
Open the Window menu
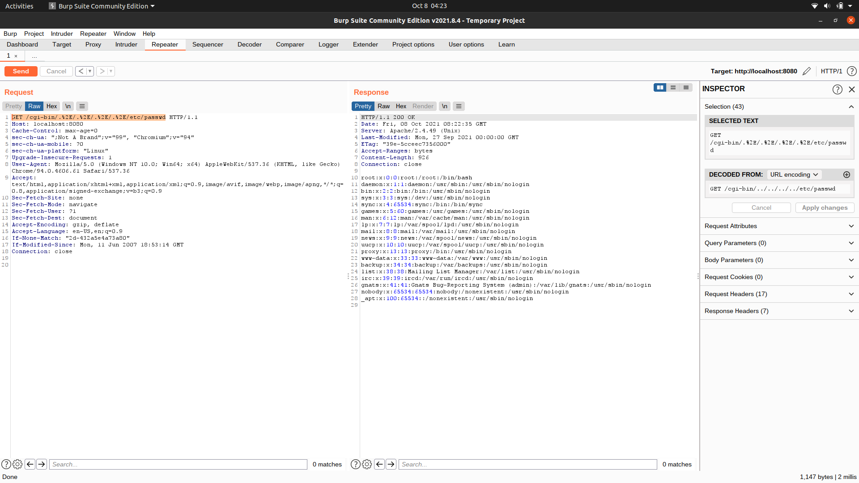coord(124,34)
